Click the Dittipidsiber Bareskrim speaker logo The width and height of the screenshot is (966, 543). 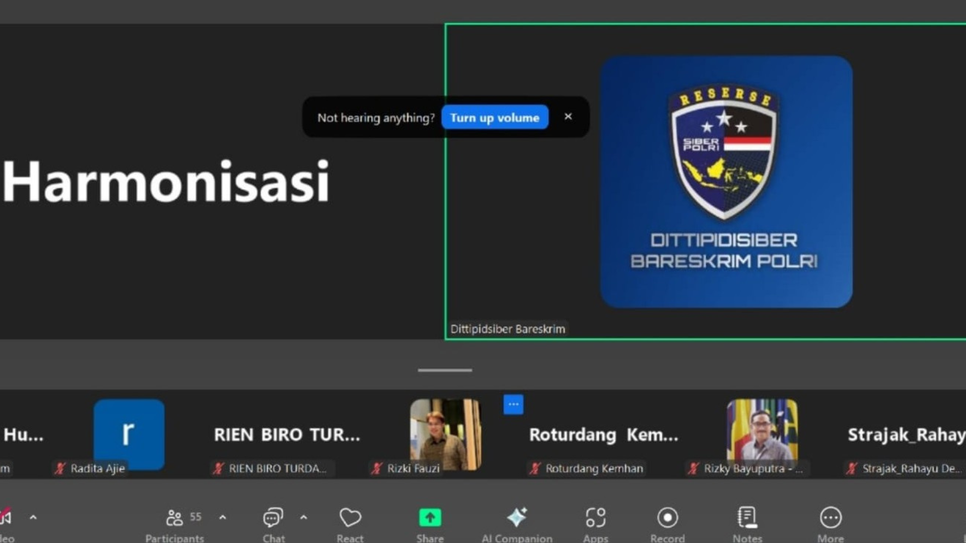point(726,182)
